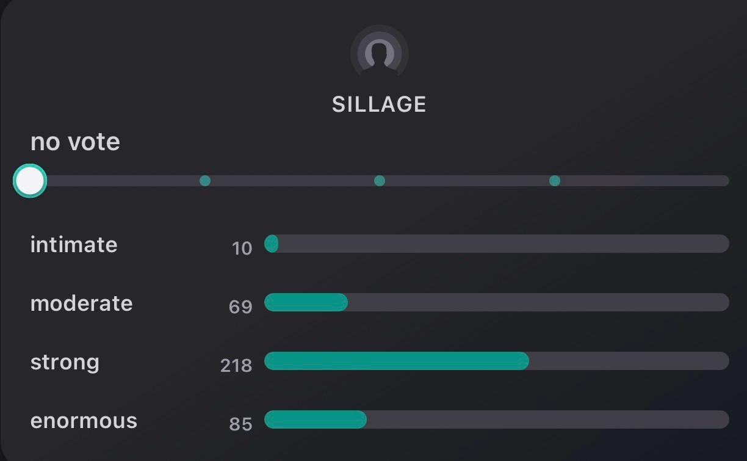
Task: Click the SILLAGE heading text
Action: point(379,104)
